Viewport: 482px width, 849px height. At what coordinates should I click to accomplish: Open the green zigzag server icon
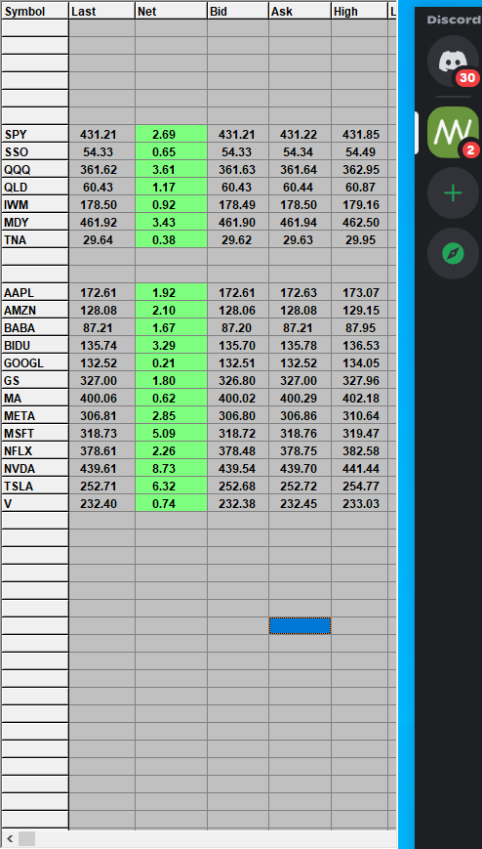[453, 132]
